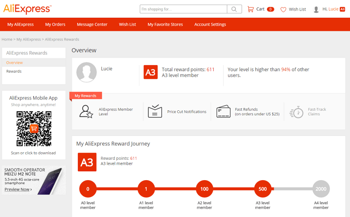Click Lucie's gray profile picture

point(86,72)
